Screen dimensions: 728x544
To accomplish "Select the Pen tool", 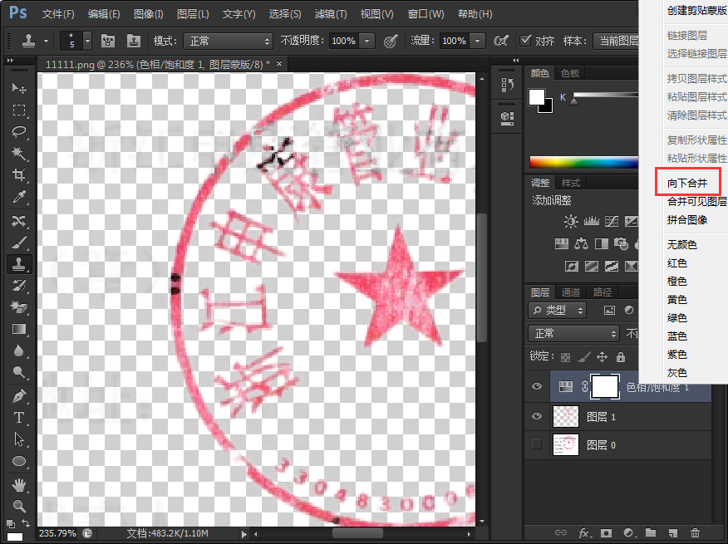I will tap(19, 396).
